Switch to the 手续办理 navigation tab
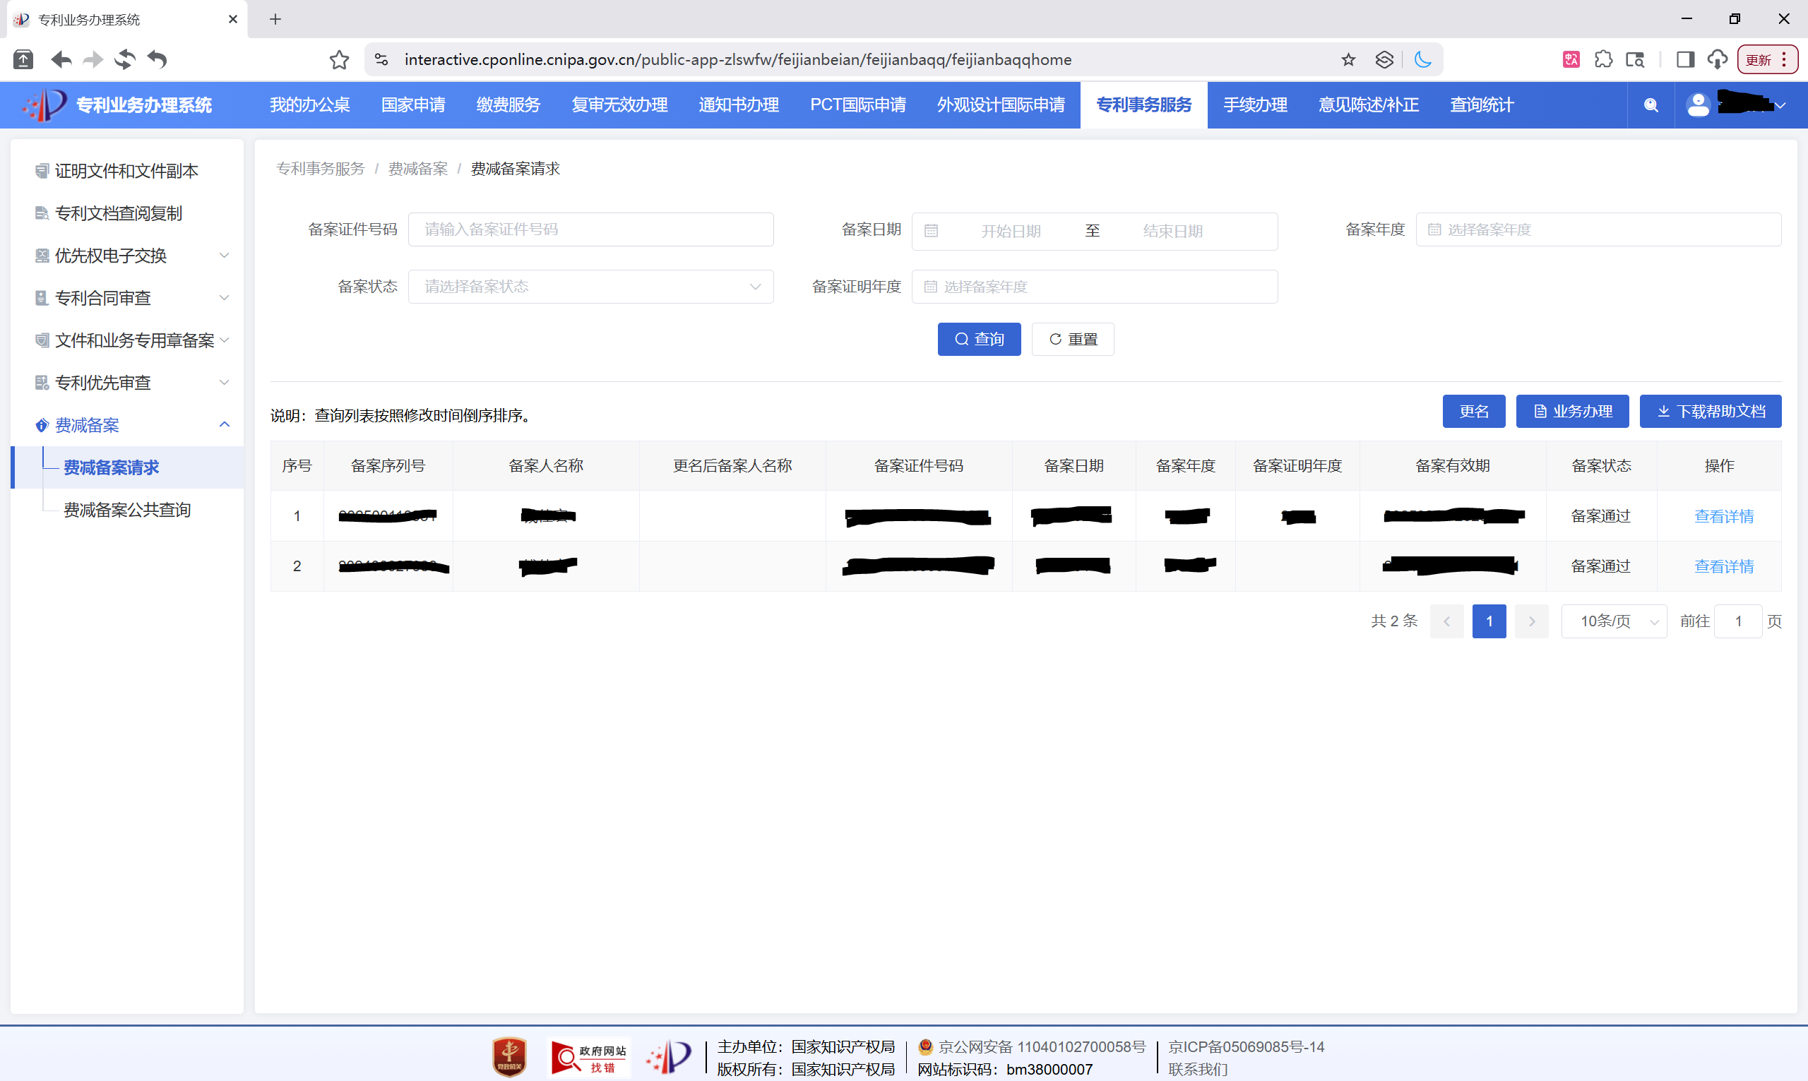 pos(1255,105)
